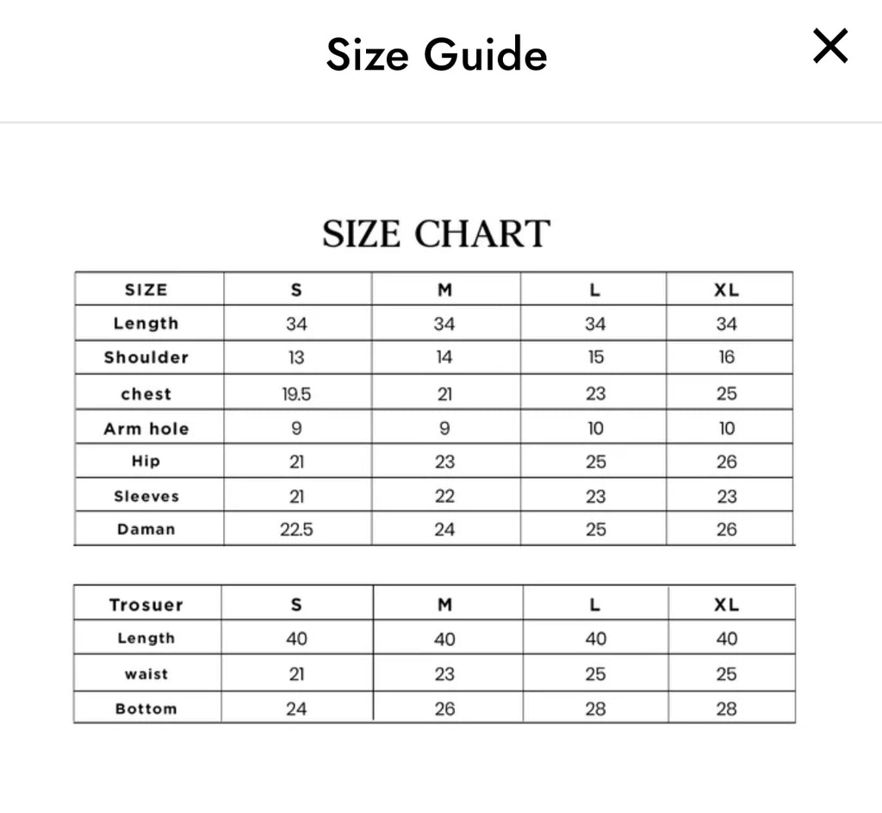Click the waist row label in trouser table

pyautogui.click(x=146, y=674)
